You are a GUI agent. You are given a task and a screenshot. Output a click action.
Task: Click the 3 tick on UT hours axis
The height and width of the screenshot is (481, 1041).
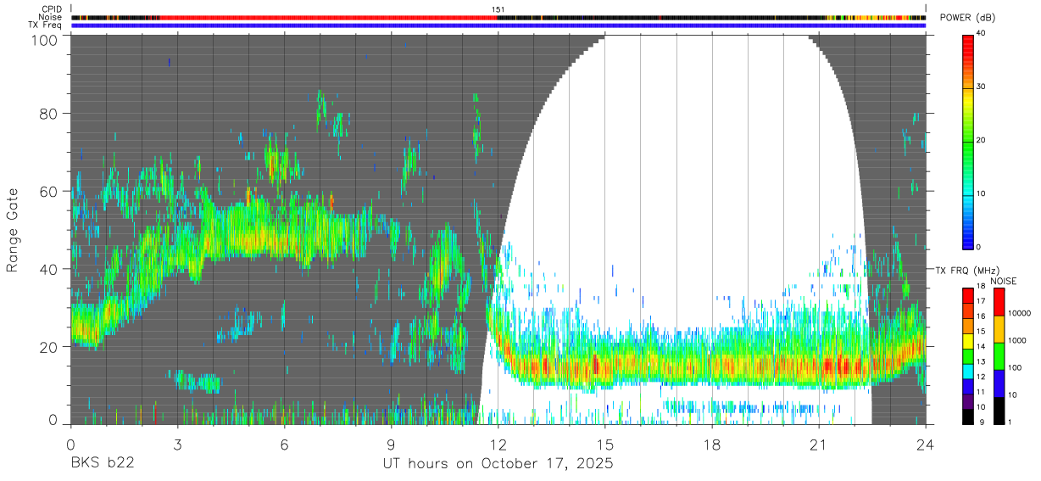pyautogui.click(x=177, y=443)
